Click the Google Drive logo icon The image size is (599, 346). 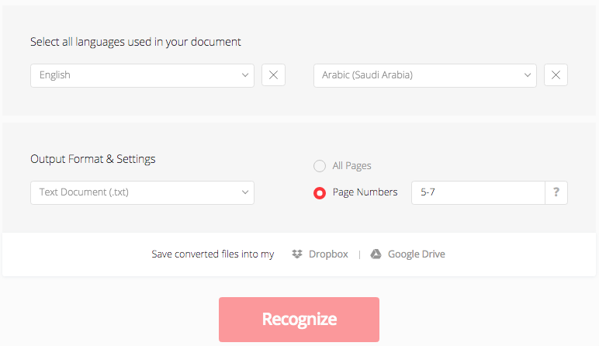point(376,254)
